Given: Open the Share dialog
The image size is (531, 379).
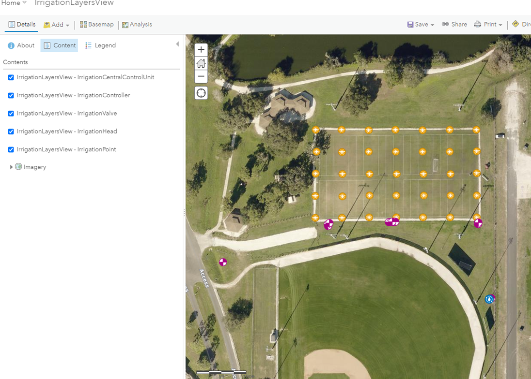Looking at the screenshot, I should (454, 24).
